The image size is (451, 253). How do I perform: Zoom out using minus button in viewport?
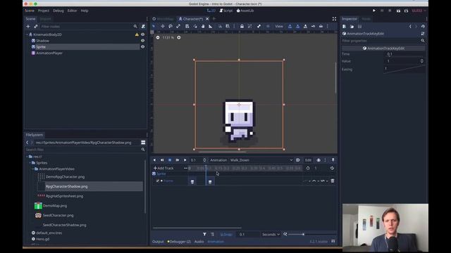click(158, 37)
